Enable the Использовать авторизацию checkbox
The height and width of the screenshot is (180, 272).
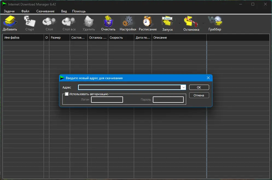tap(67, 94)
